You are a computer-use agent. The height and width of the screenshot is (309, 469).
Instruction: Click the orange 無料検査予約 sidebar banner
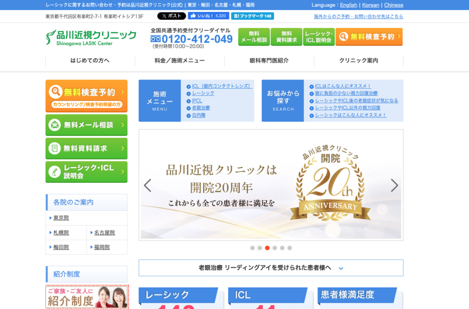[87, 96]
